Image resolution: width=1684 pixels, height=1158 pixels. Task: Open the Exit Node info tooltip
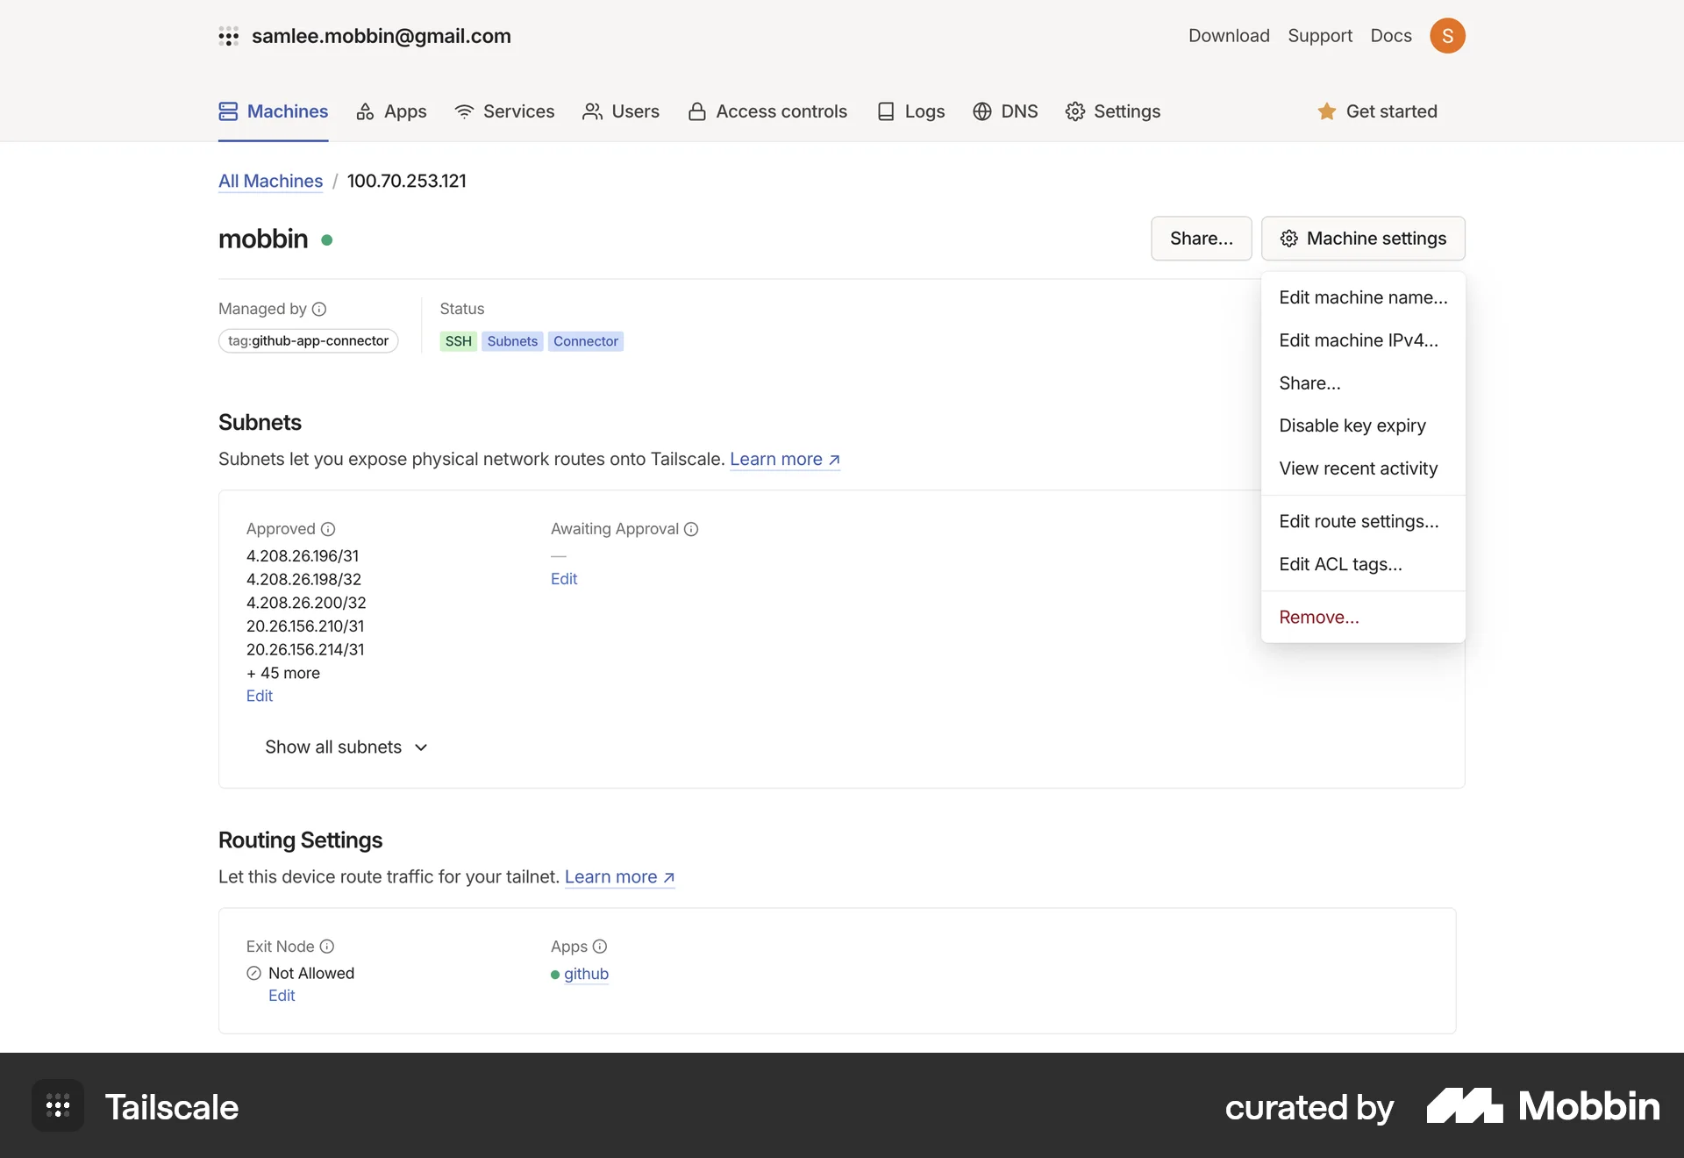click(x=327, y=947)
